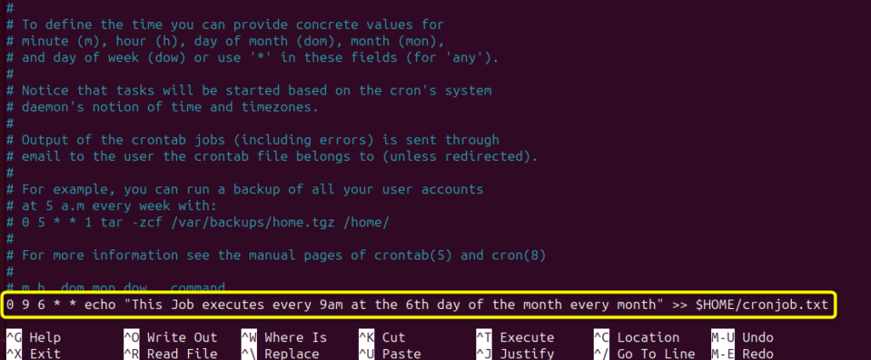This screenshot has height=360, width=871.
Task: Click the ^R Read File shortcut
Action: coord(170,354)
